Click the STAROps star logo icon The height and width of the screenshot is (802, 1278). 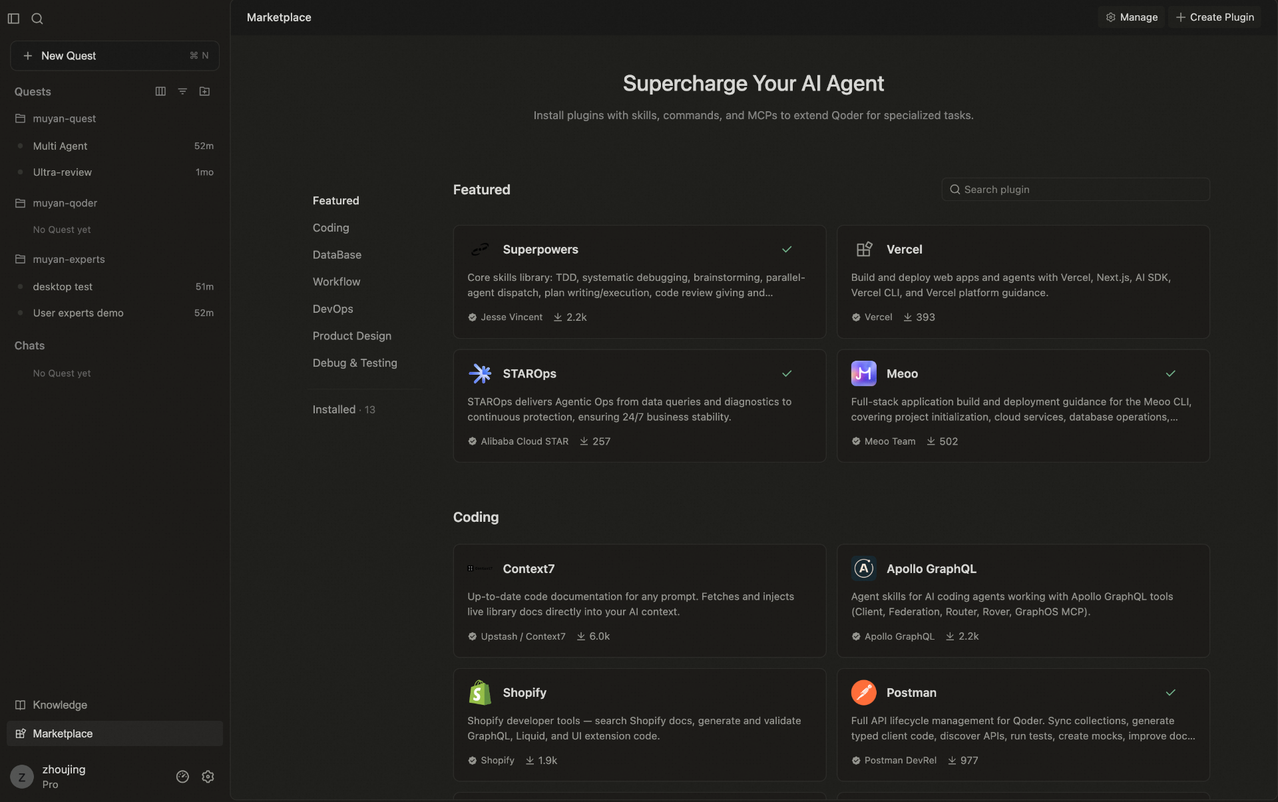[480, 373]
